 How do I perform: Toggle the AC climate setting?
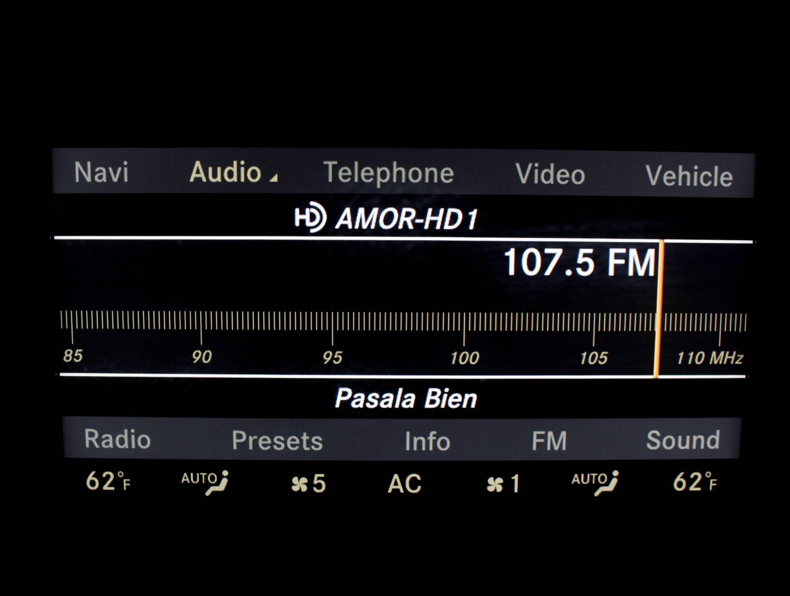click(x=404, y=484)
